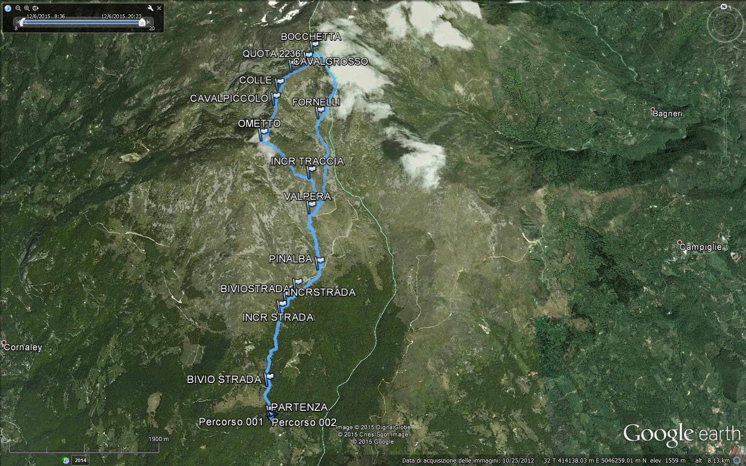The height and width of the screenshot is (466, 746).
Task: Open time slider options with wrench icon
Action: pos(151,8)
